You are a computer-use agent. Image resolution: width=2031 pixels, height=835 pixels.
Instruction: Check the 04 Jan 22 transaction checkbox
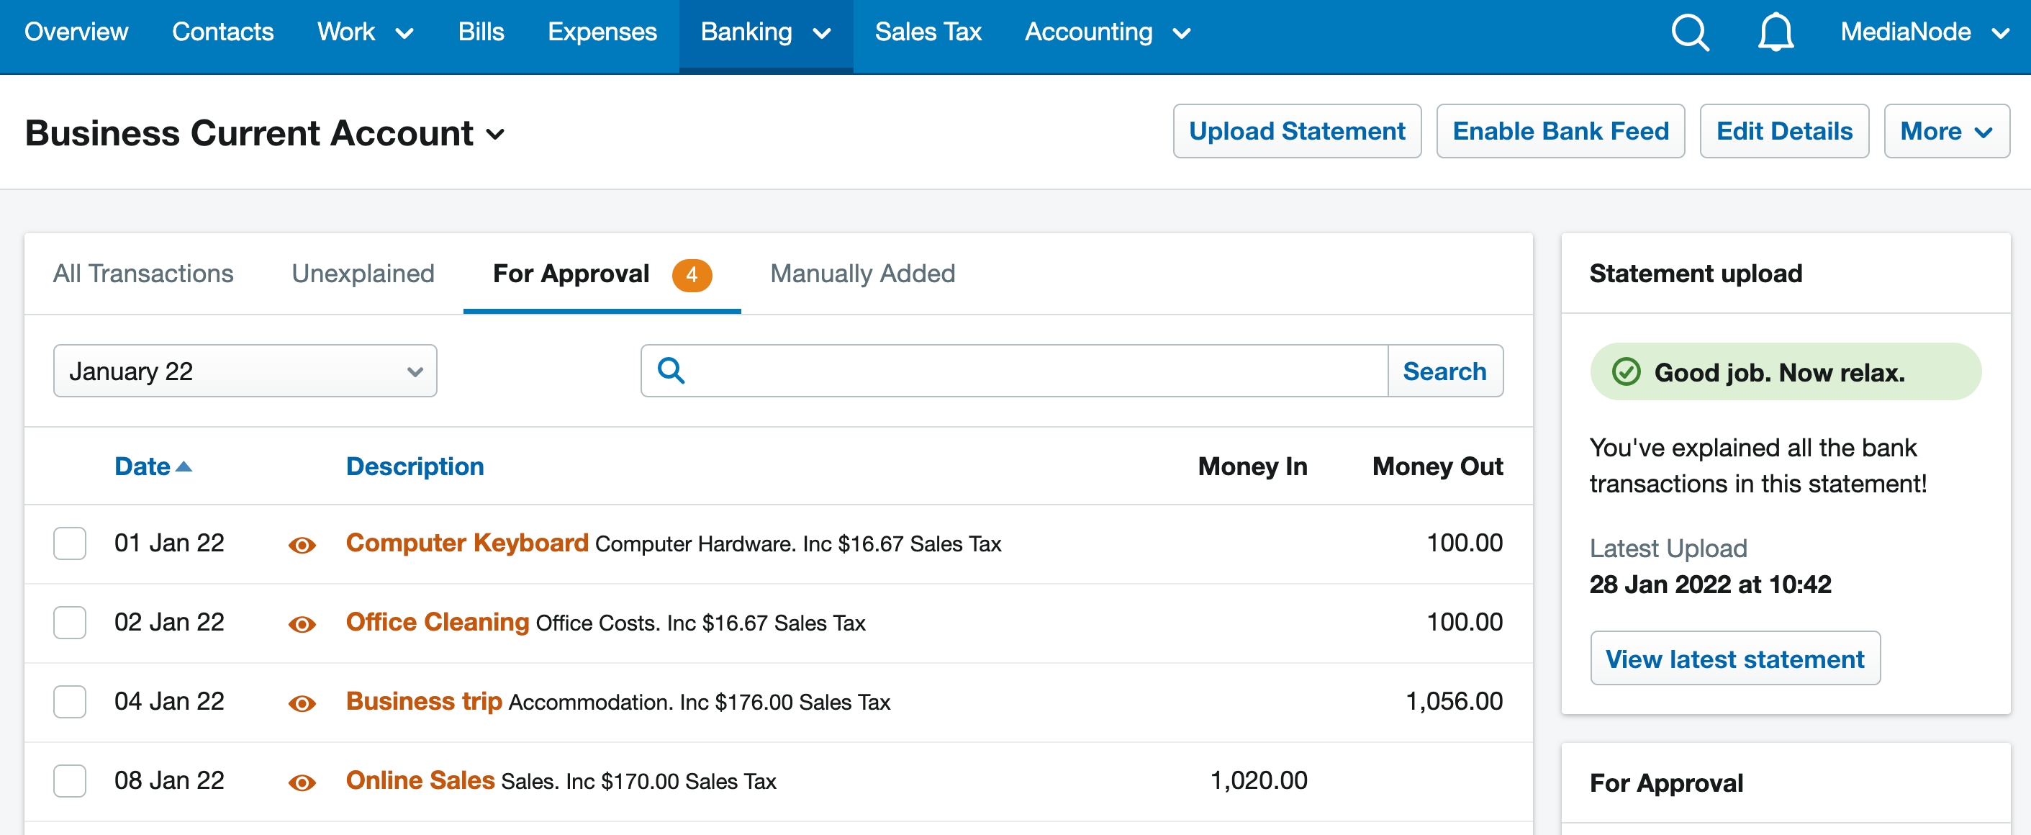(69, 702)
